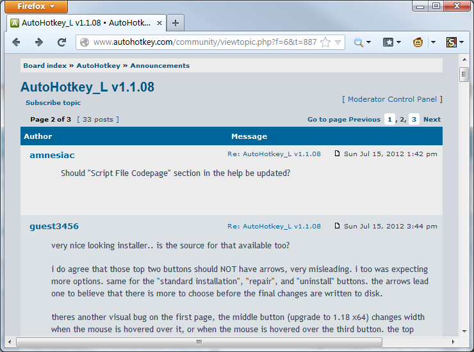Reload the page with the refresh icon
Image resolution: width=474 pixels, height=352 pixels.
[61, 42]
